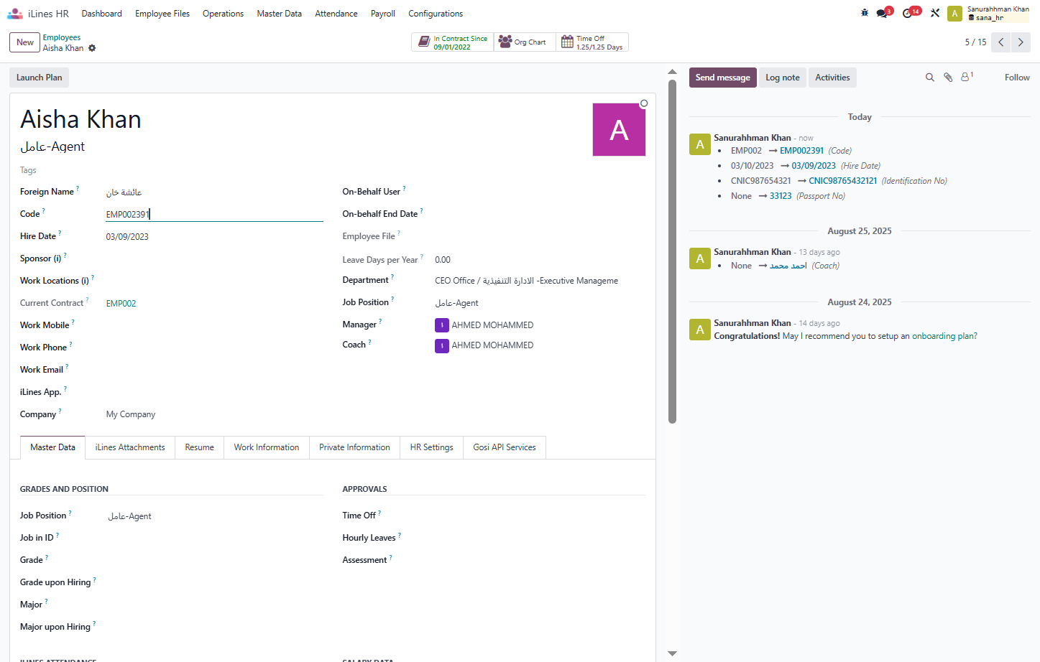Click the Time Off calendar icon
This screenshot has height=662, width=1040.
click(x=567, y=42)
